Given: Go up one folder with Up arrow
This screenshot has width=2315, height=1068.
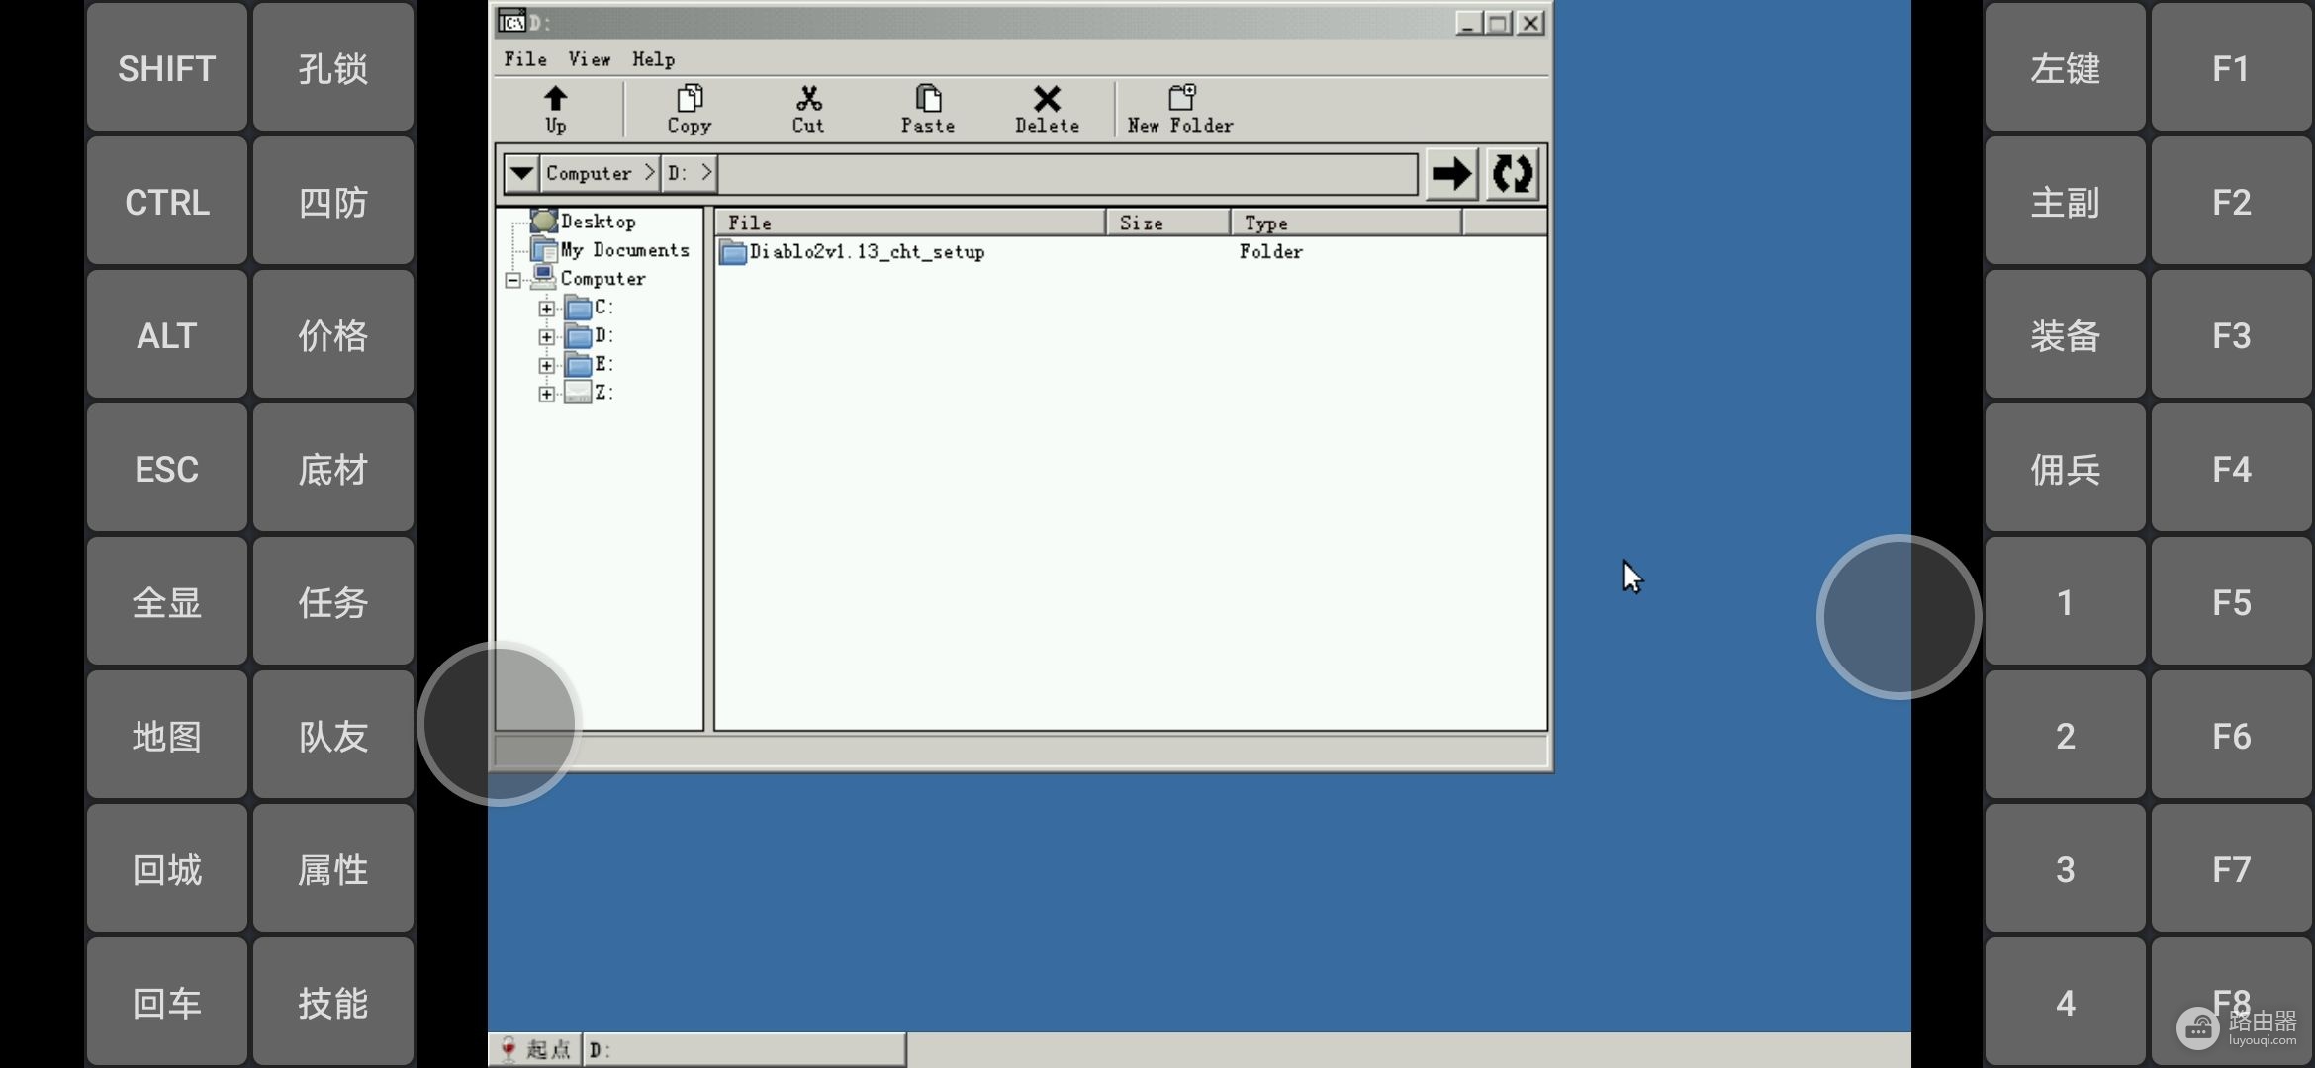Looking at the screenshot, I should coord(555,109).
